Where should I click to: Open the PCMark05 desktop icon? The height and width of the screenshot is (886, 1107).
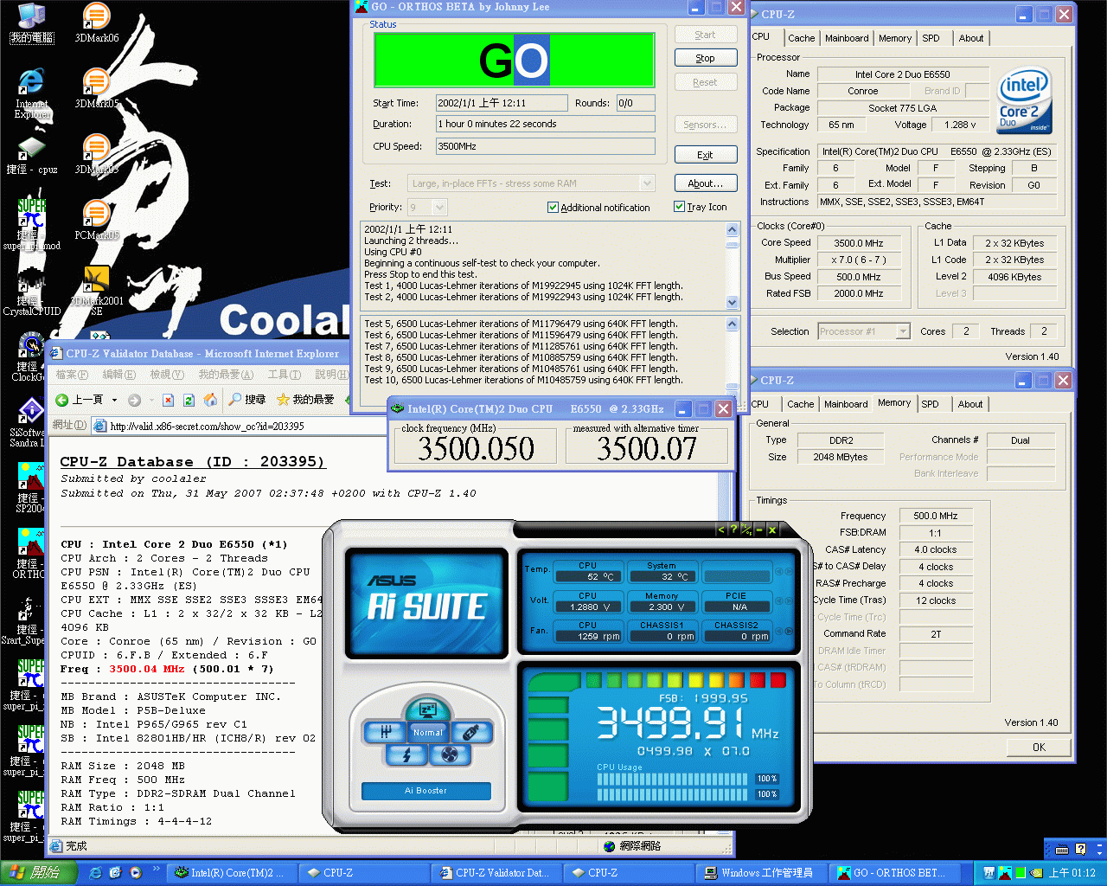pyautogui.click(x=96, y=220)
